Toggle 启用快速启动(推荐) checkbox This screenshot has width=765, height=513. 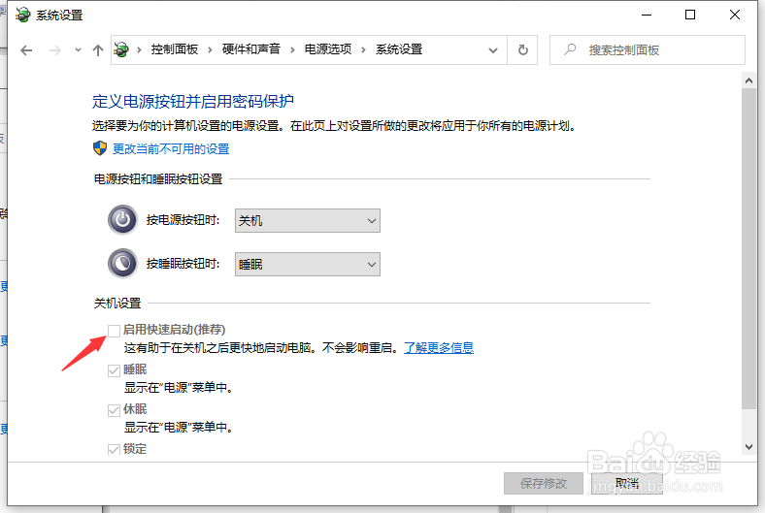114,331
